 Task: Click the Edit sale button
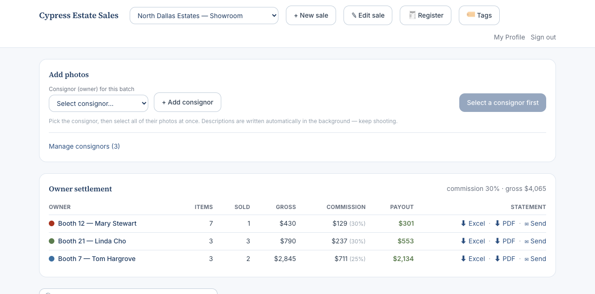368,15
